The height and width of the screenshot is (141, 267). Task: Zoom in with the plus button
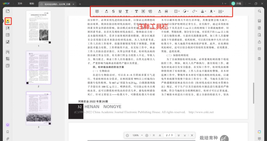147,135
